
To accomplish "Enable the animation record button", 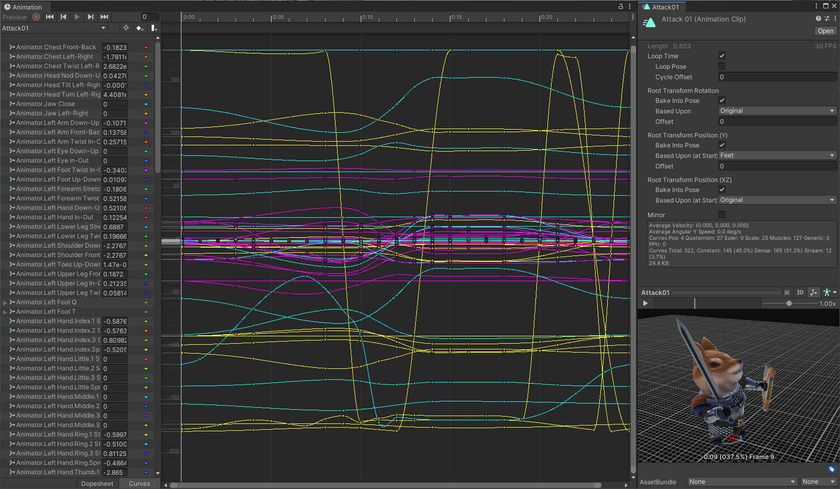I will (x=36, y=16).
